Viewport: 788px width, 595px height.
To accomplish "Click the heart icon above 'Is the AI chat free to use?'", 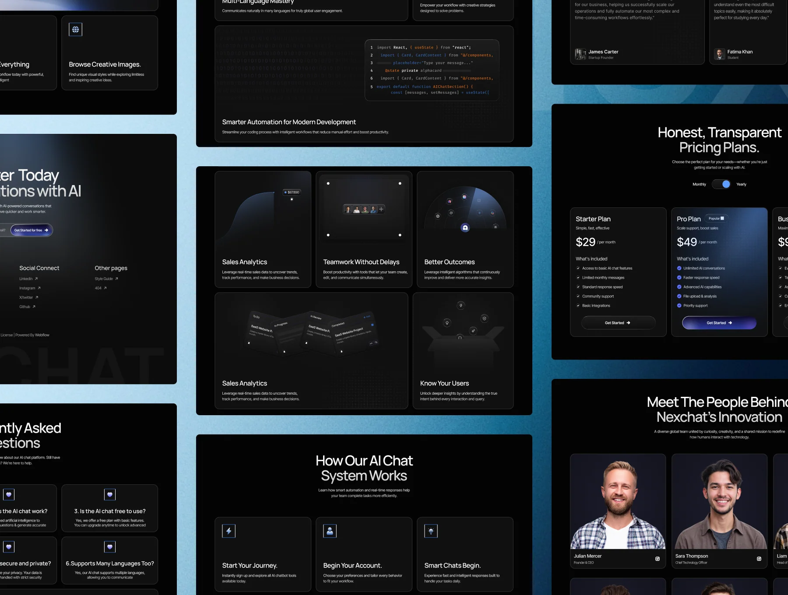I will 110,495.
